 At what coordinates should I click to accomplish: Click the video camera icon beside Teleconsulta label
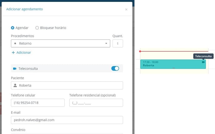click(x=15, y=69)
